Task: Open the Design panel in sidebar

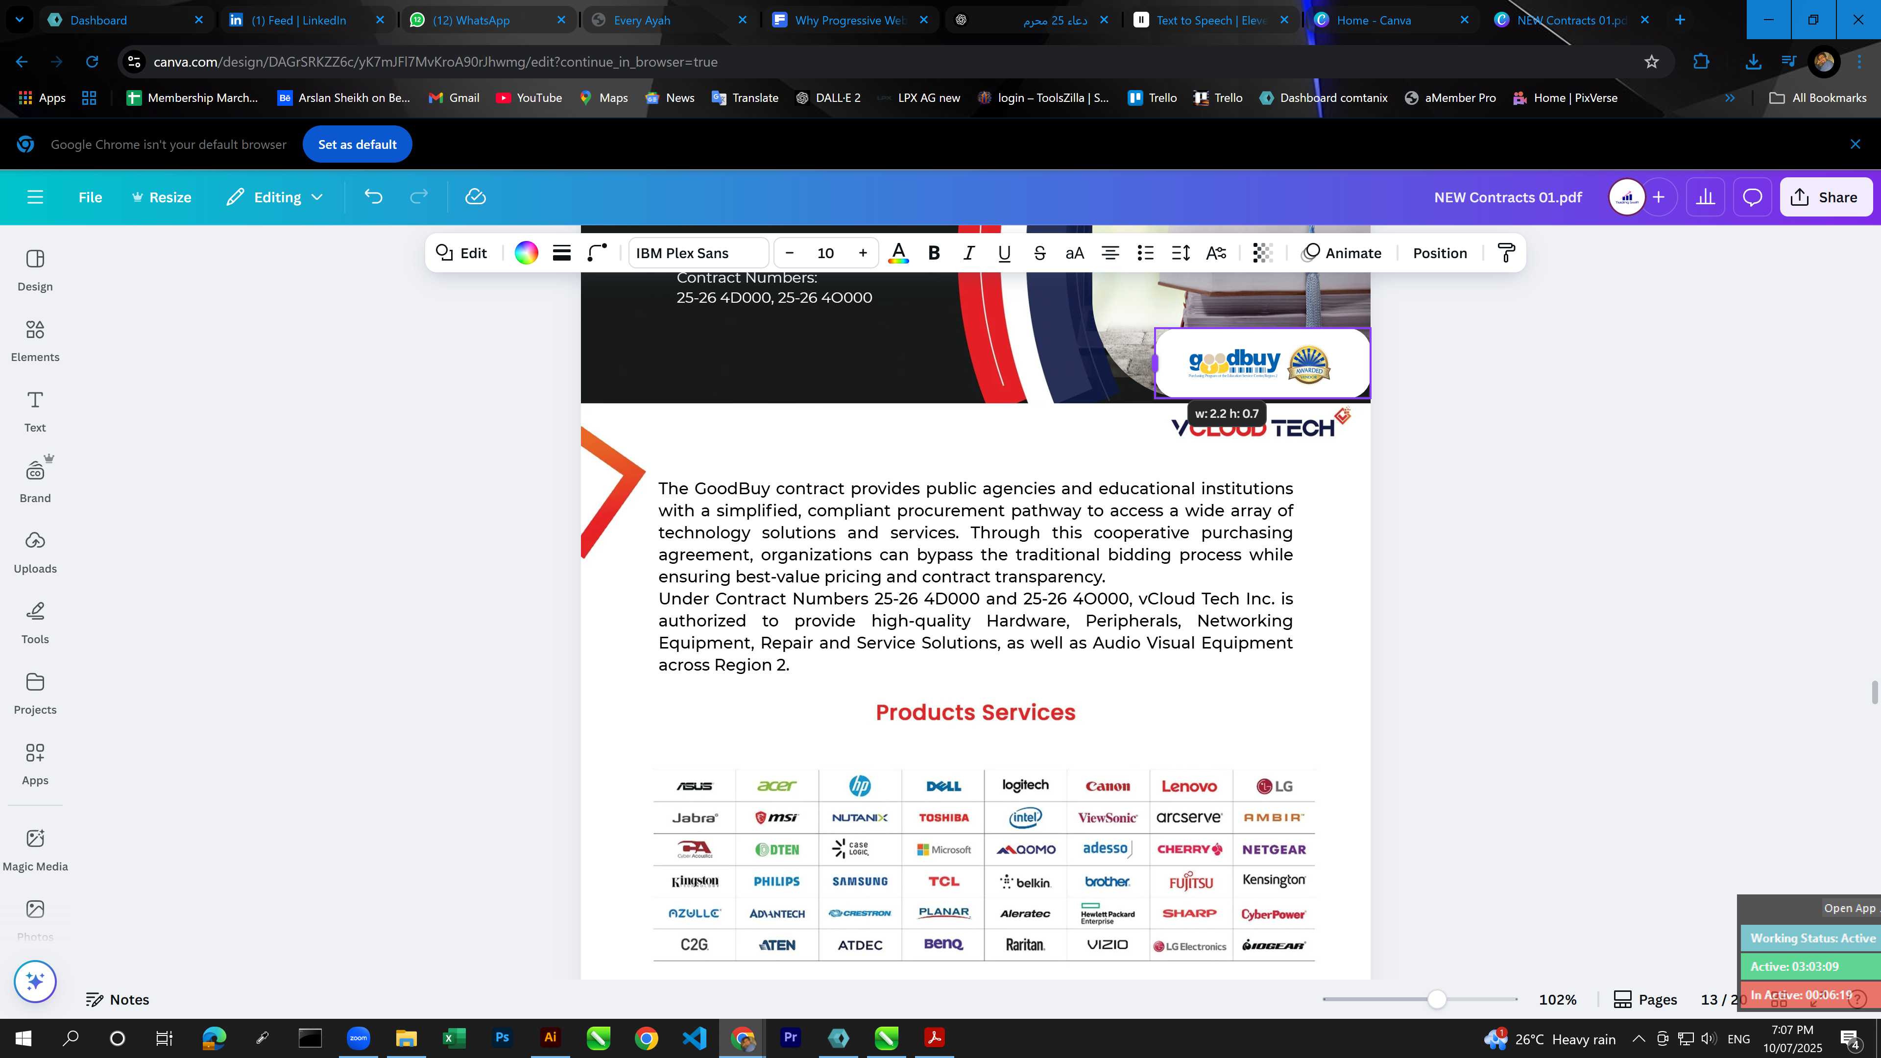Action: [x=35, y=270]
